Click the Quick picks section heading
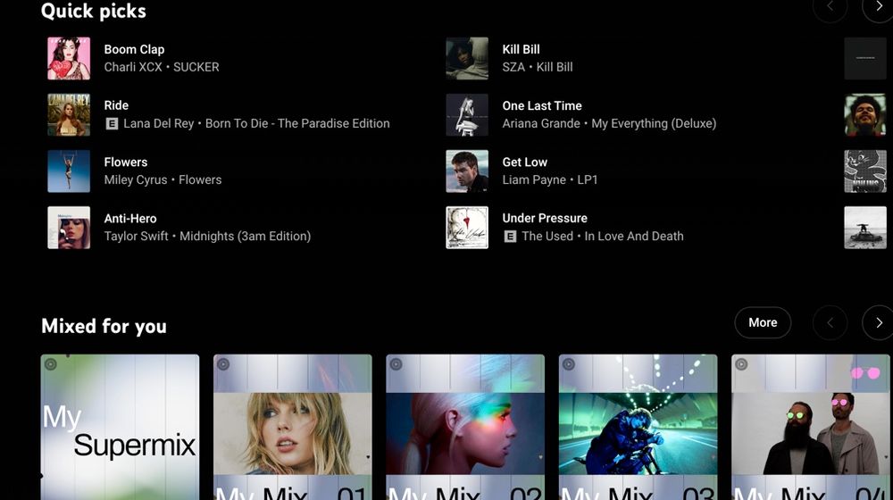 click(94, 11)
